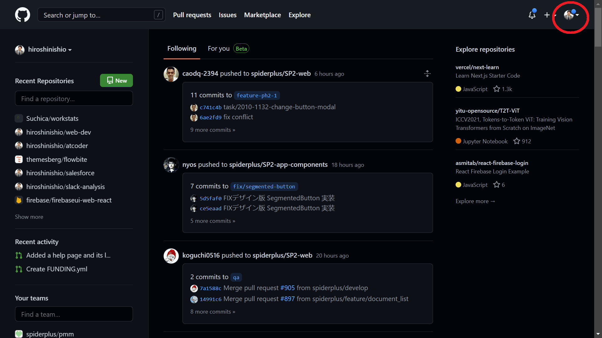Click nyos user avatar
The image size is (602, 338).
coord(171,165)
